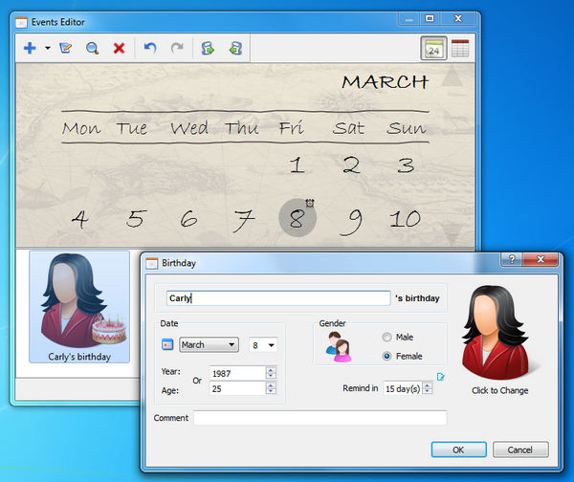Click the Year field showing 1987
The height and width of the screenshot is (482, 574).
(x=237, y=373)
